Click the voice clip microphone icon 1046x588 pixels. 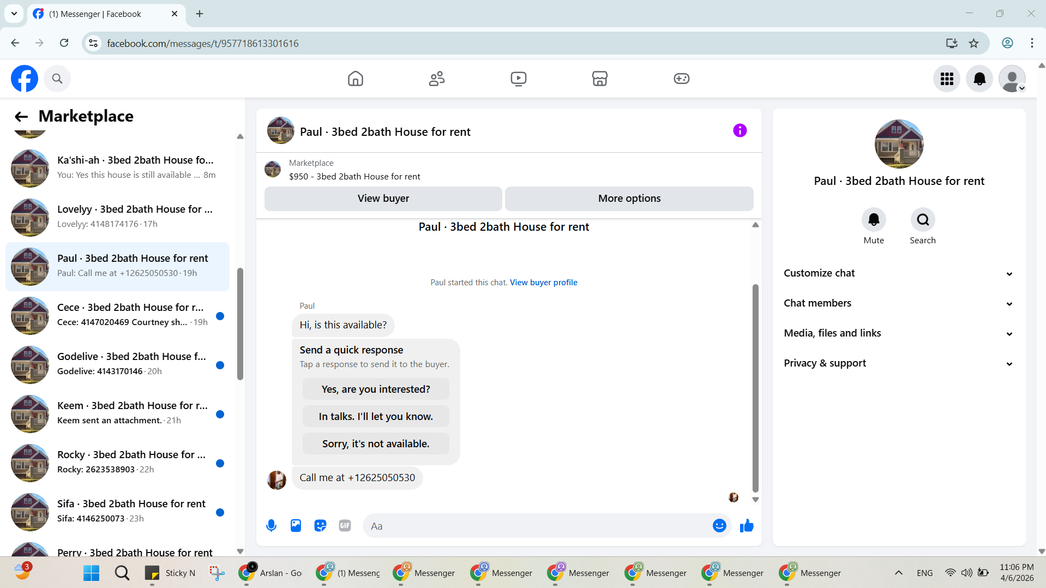tap(271, 526)
